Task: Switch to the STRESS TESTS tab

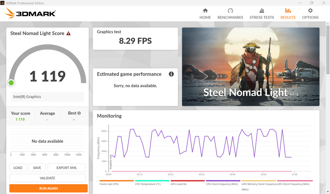Action: point(262,14)
